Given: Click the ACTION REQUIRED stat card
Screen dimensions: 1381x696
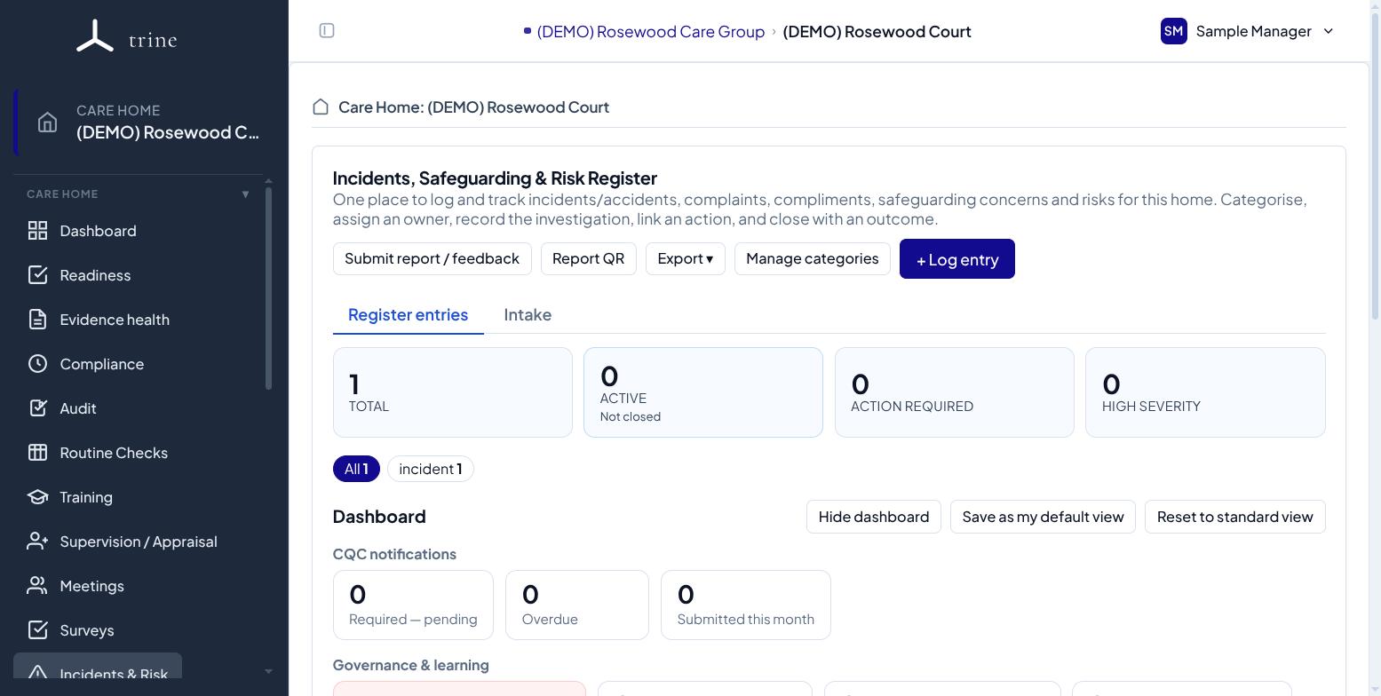Looking at the screenshot, I should click(x=954, y=392).
